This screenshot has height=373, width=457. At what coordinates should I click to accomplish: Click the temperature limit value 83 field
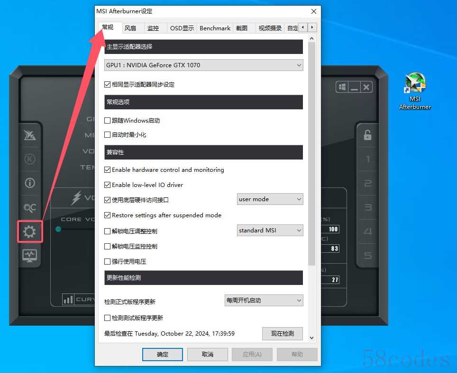coord(330,249)
